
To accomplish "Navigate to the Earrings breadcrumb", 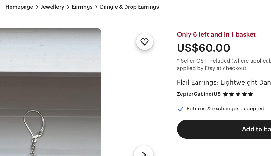I will (82, 7).
